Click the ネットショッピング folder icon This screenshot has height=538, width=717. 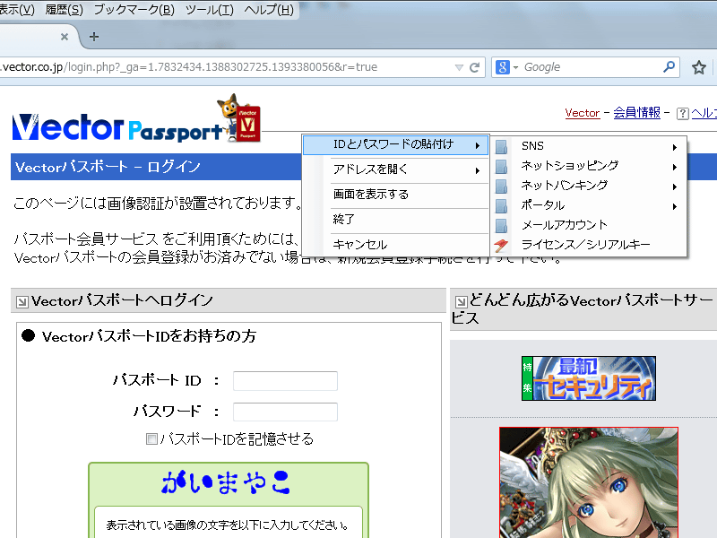(502, 167)
